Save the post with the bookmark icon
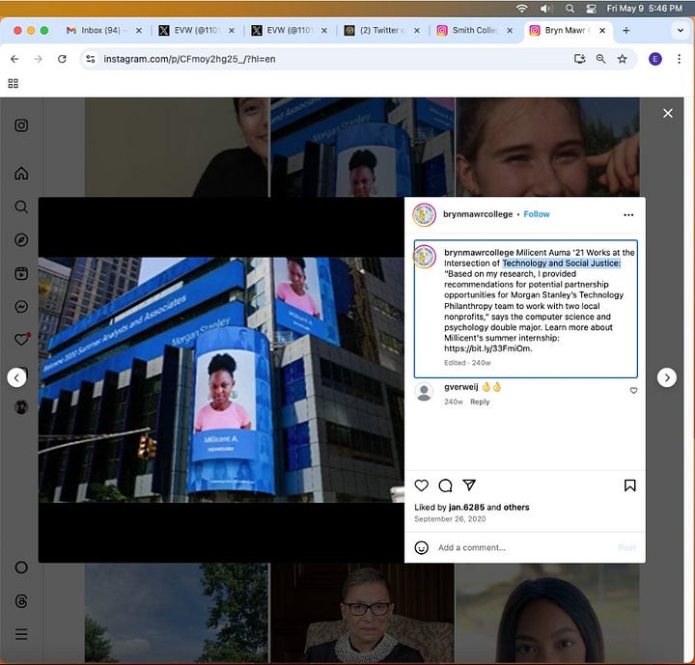 click(x=629, y=485)
